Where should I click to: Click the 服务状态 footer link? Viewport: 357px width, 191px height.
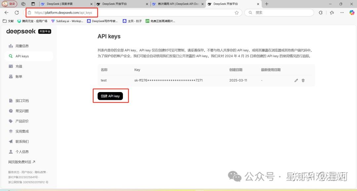tap(14, 172)
